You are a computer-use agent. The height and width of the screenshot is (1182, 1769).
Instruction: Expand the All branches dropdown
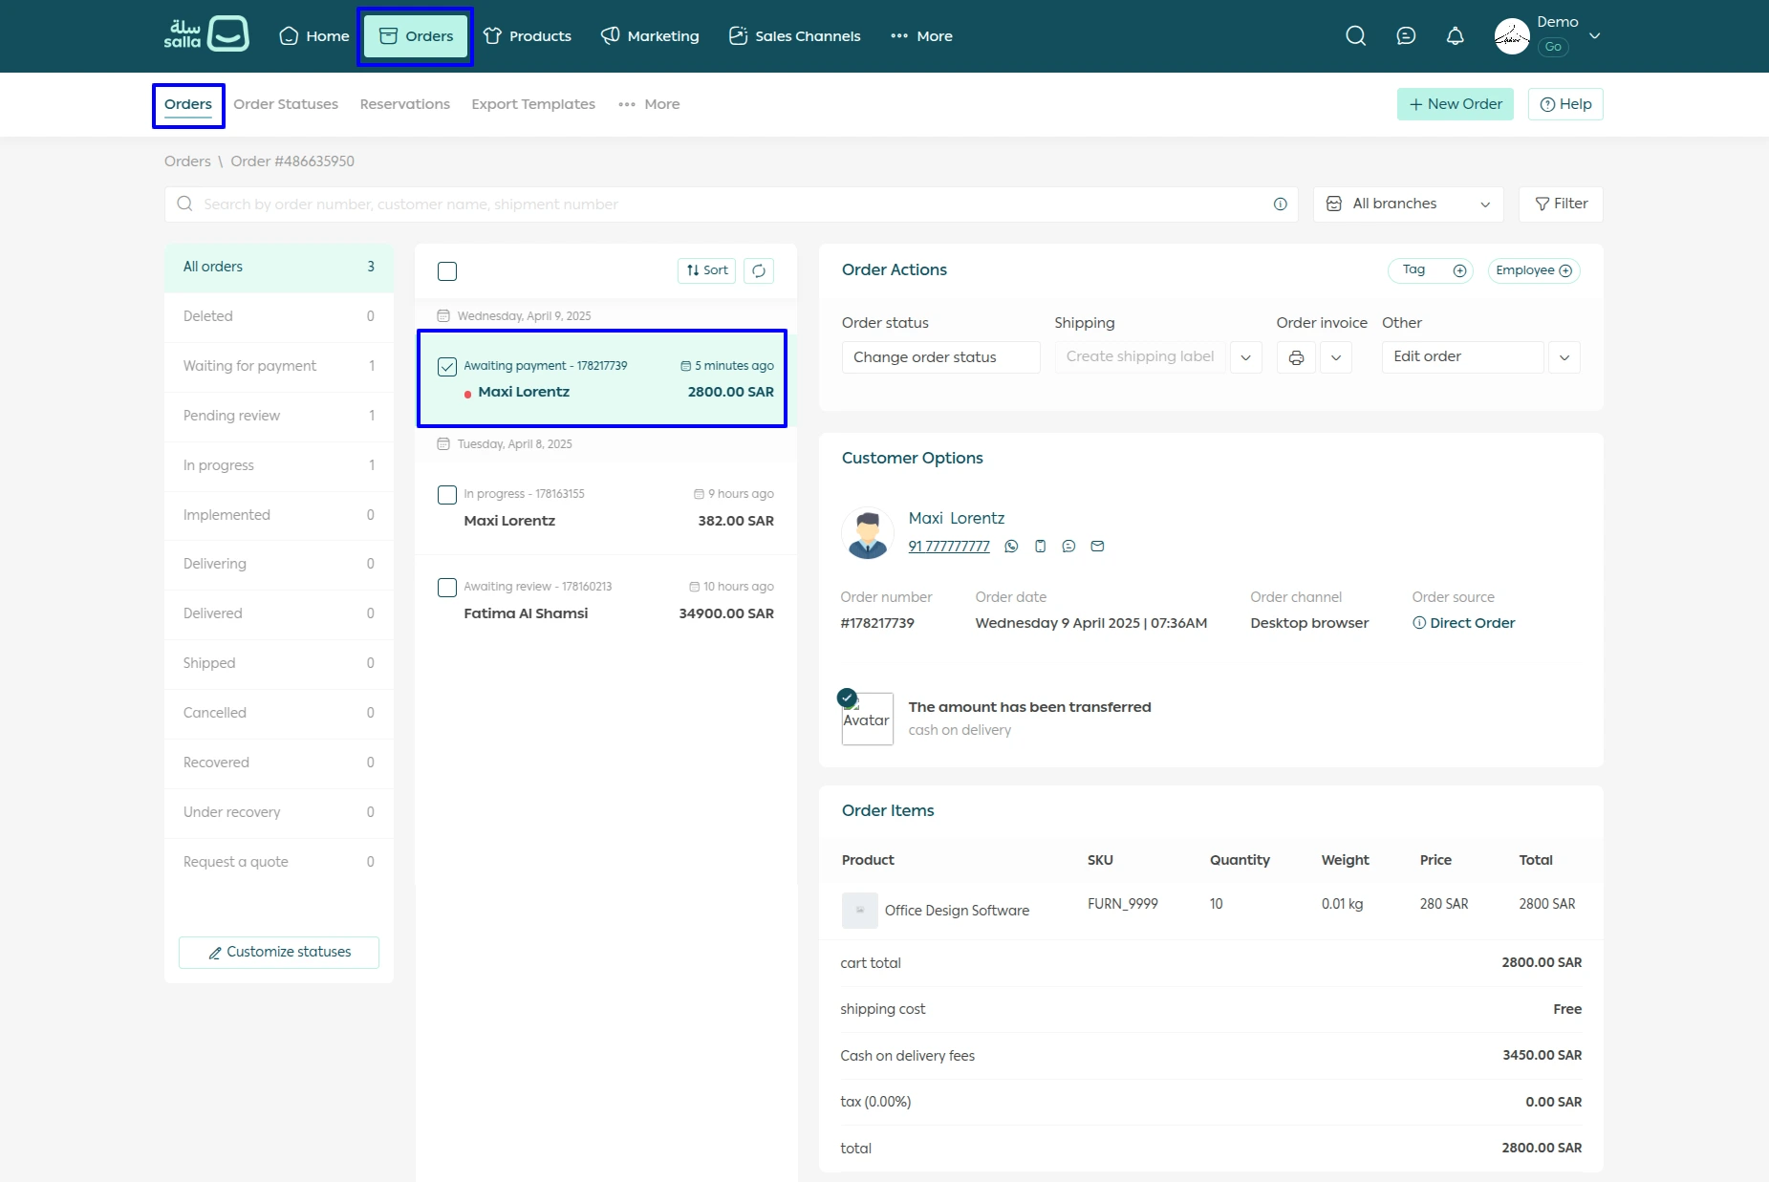pos(1408,204)
